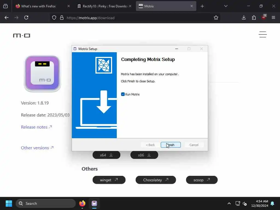The height and width of the screenshot is (210, 280).
Task: Minimize the Motrix Setup window
Action: (177, 49)
